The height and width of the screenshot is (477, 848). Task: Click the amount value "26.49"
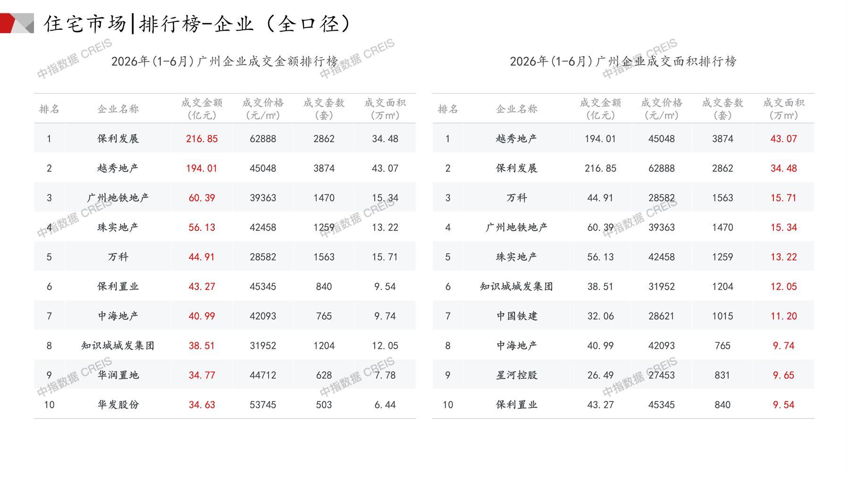[600, 375]
